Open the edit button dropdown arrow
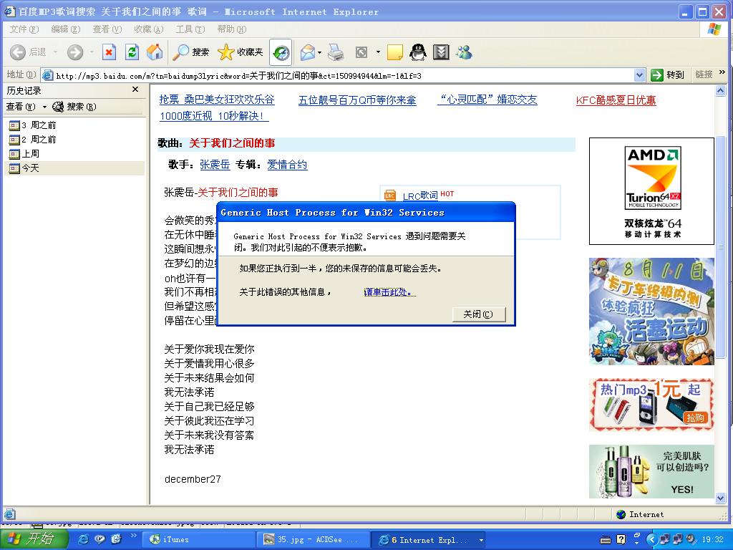733x550 pixels. (x=378, y=52)
